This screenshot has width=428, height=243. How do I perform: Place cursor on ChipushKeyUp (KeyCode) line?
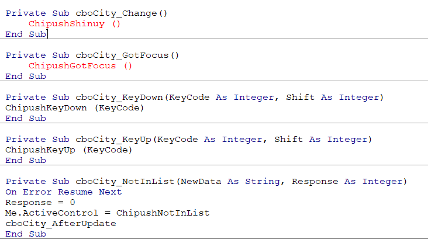coord(68,150)
